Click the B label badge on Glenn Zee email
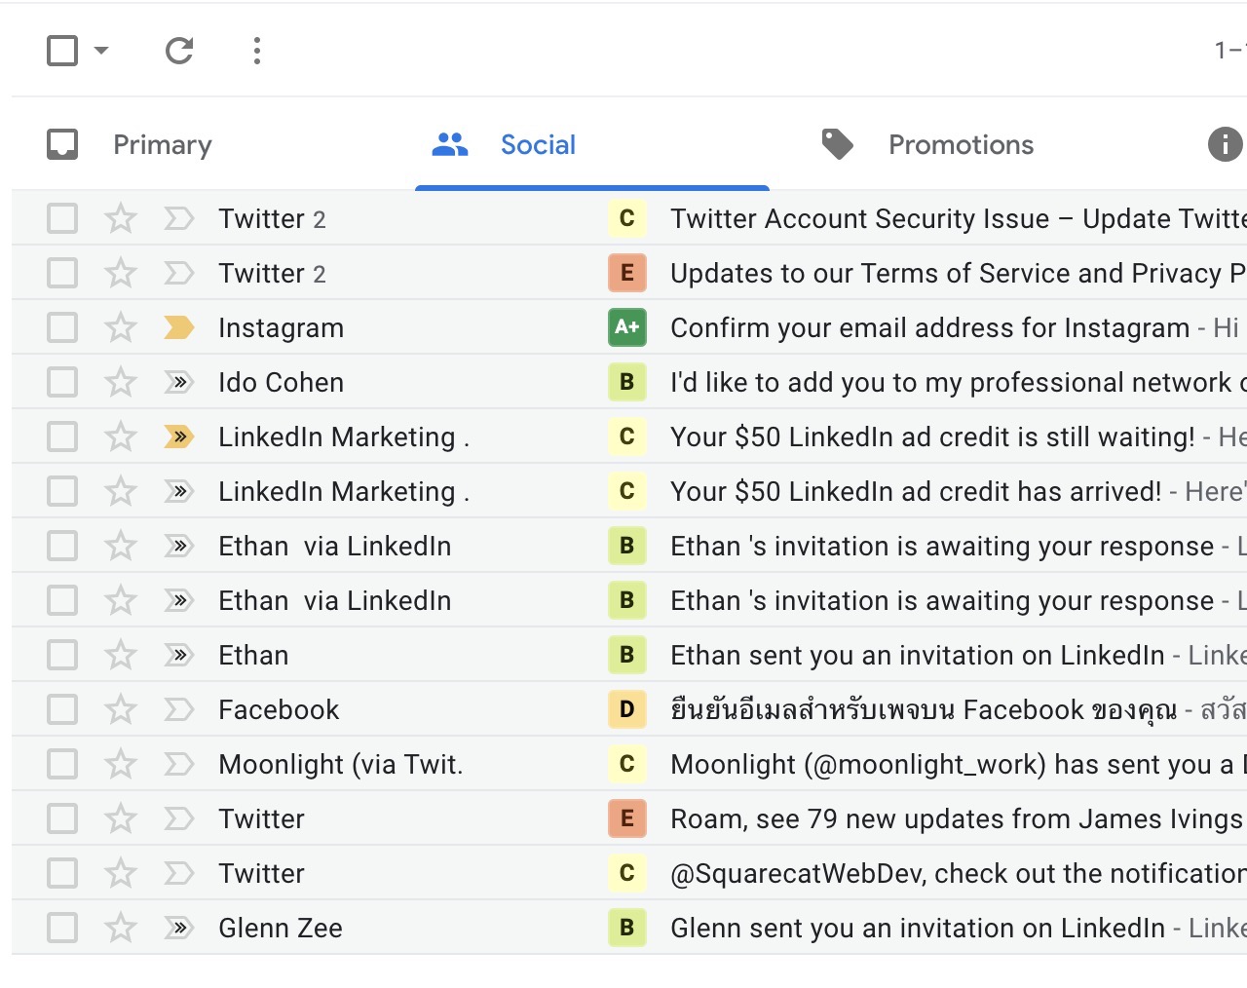1247x988 pixels. tap(627, 928)
